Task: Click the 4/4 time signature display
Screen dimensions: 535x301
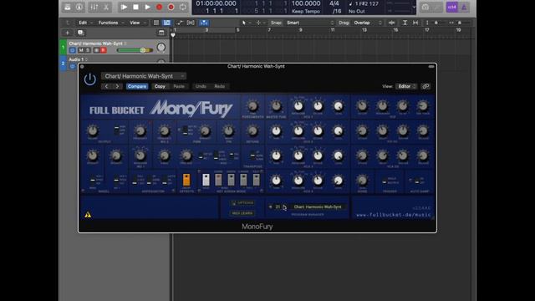Action: pyautogui.click(x=334, y=3)
